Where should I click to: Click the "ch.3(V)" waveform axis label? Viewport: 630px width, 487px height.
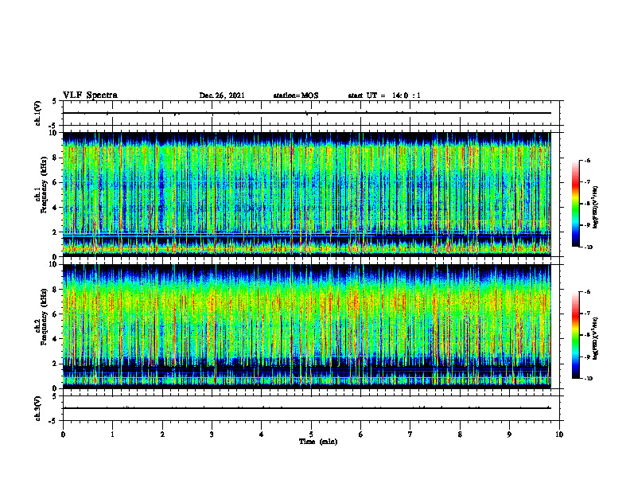pyautogui.click(x=37, y=408)
